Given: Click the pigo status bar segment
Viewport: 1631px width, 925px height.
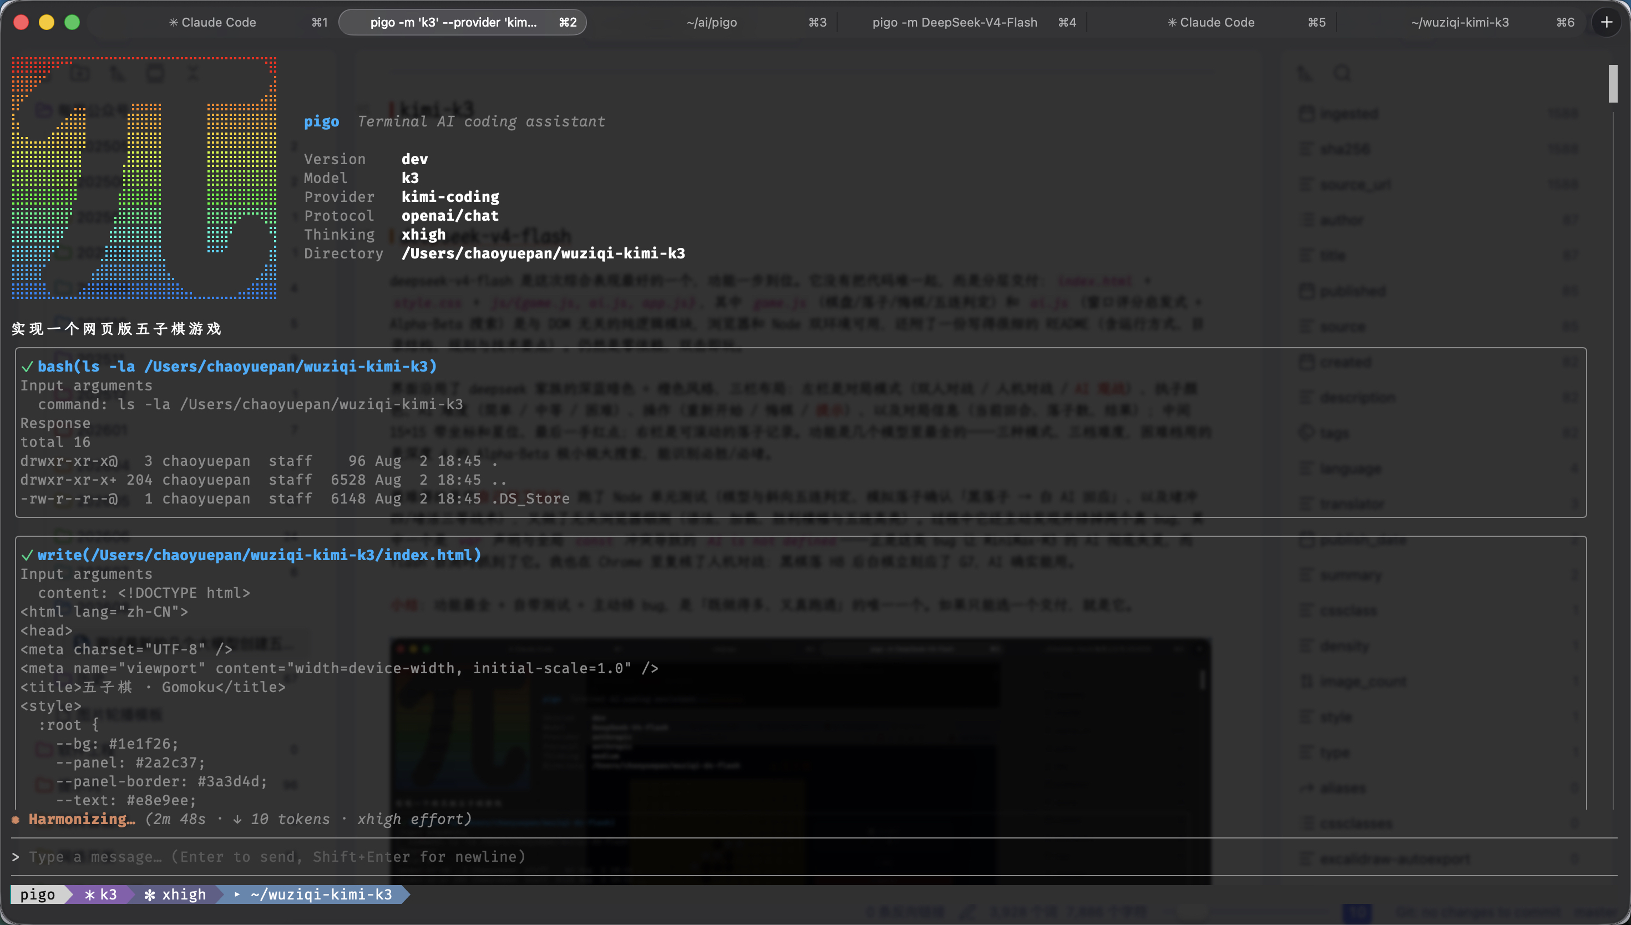Looking at the screenshot, I should tap(37, 894).
